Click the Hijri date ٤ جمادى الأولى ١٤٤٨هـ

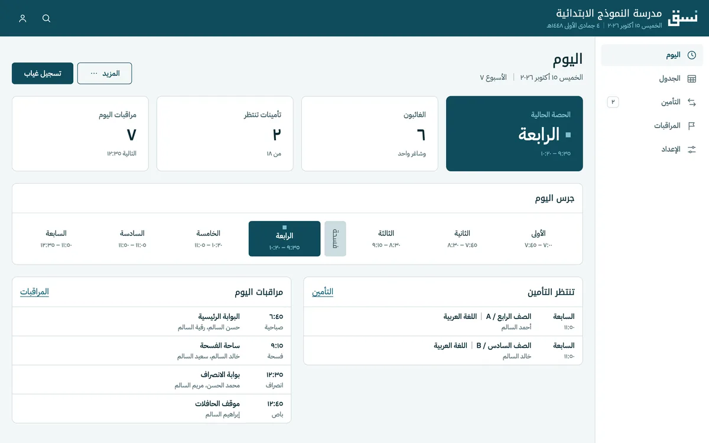pyautogui.click(x=573, y=26)
